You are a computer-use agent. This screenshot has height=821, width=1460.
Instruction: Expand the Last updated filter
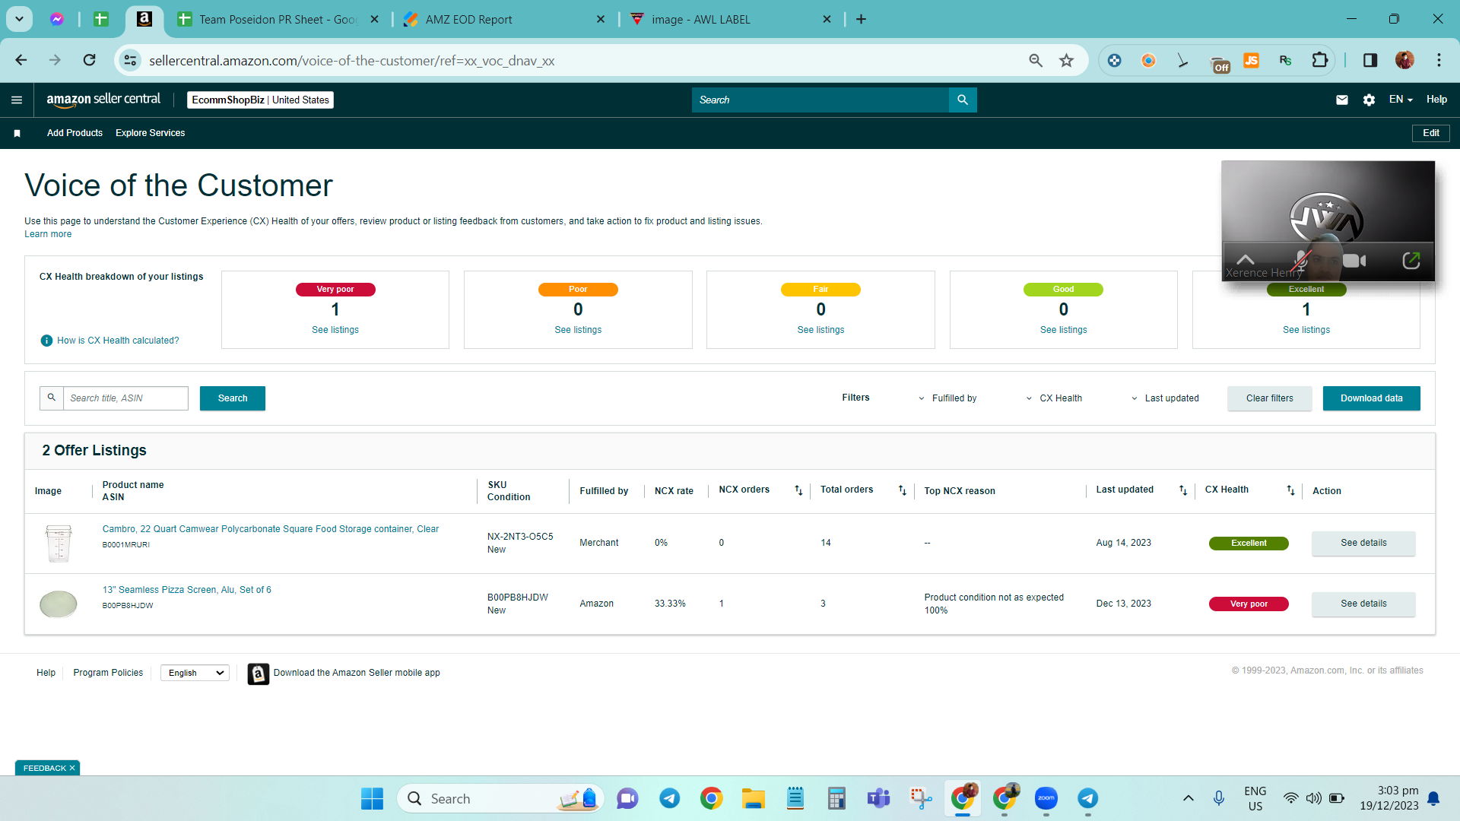1164,398
